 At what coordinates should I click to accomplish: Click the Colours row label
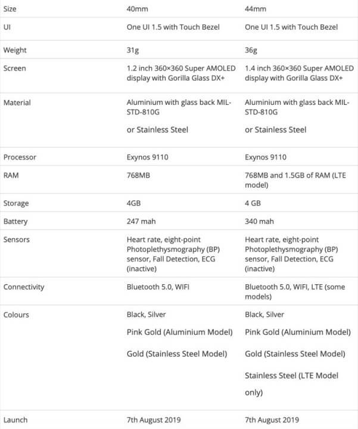click(16, 315)
